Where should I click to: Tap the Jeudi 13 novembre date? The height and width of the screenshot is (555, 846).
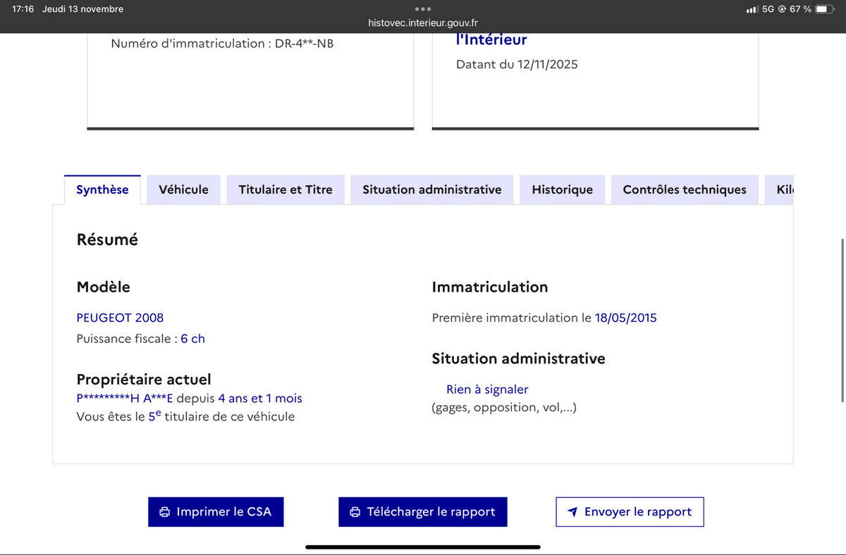[82, 9]
